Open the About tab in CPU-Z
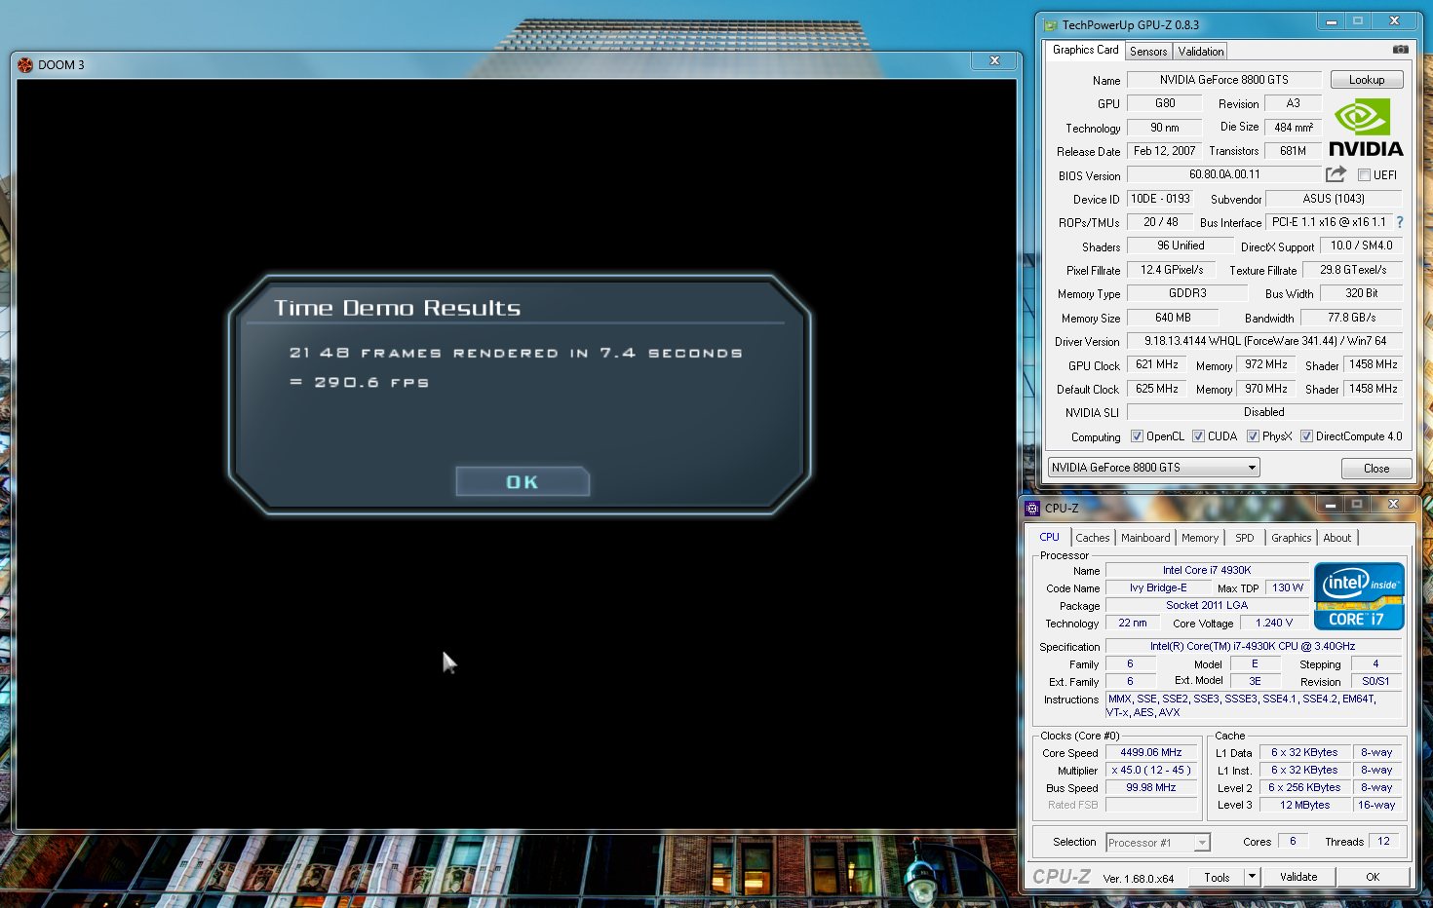The width and height of the screenshot is (1433, 908). (x=1337, y=538)
